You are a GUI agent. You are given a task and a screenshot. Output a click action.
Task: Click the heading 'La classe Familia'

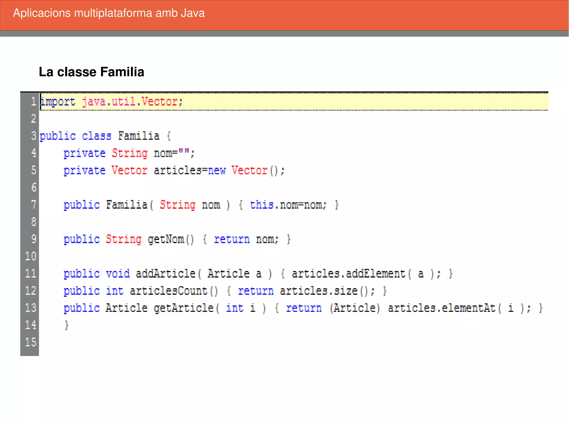91,72
